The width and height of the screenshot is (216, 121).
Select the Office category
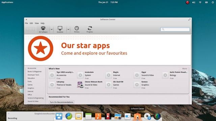(30, 95)
